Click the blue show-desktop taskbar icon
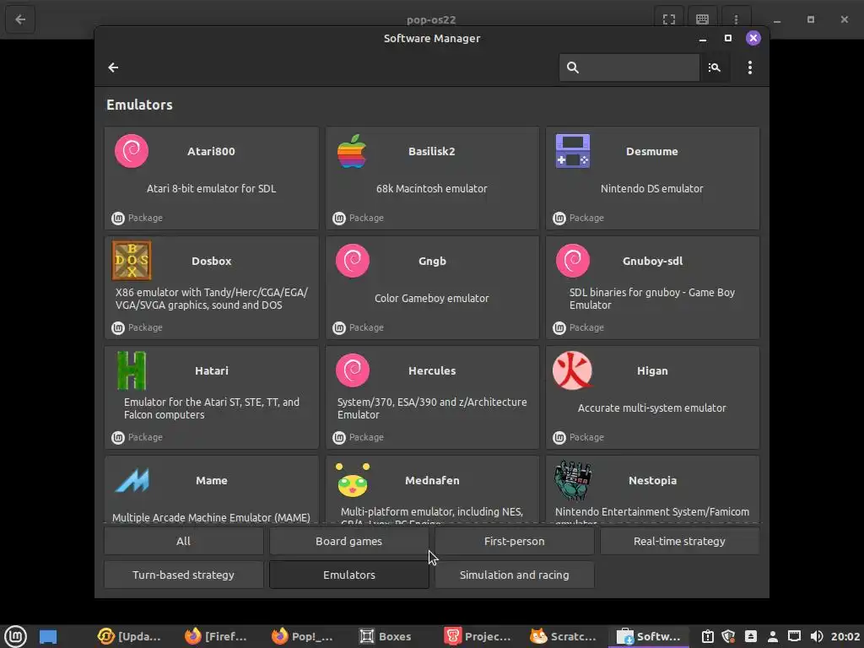 pyautogui.click(x=48, y=636)
